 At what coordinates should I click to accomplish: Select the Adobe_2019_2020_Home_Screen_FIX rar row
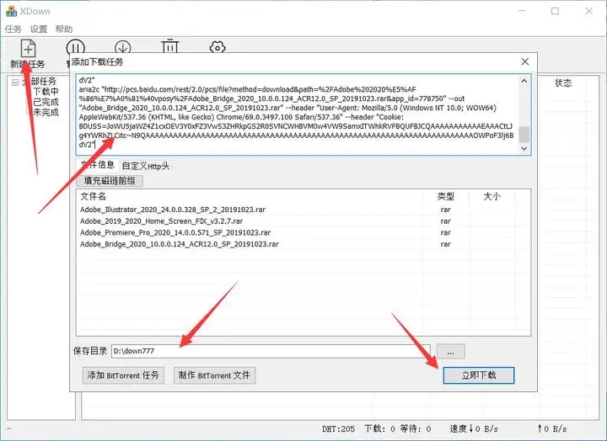click(x=303, y=221)
